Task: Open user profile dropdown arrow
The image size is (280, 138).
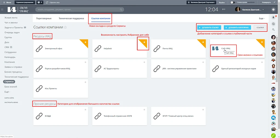Action: 263,10
